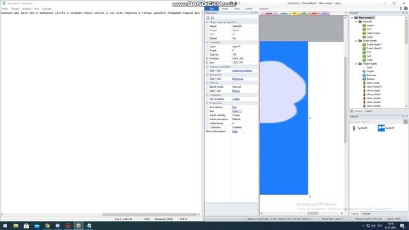Click the Behaviors link
The image size is (409, 230).
tap(237, 79)
